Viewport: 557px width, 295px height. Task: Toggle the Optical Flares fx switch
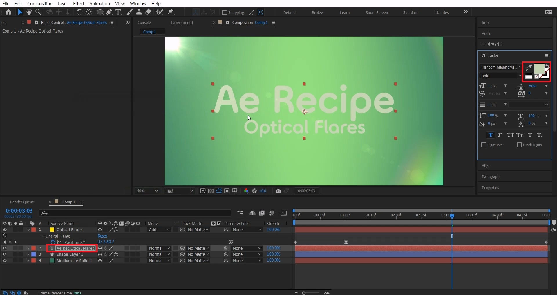(116, 230)
